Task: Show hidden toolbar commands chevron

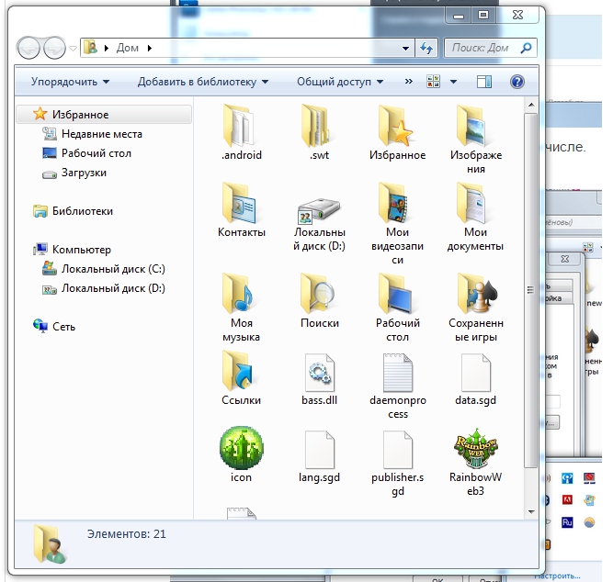Action: (x=409, y=82)
